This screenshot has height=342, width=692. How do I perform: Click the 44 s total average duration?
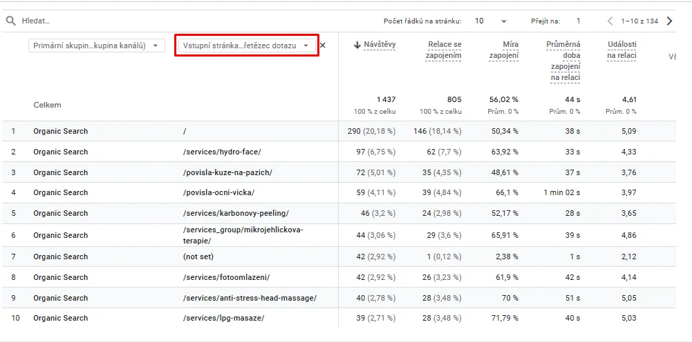[x=573, y=99]
